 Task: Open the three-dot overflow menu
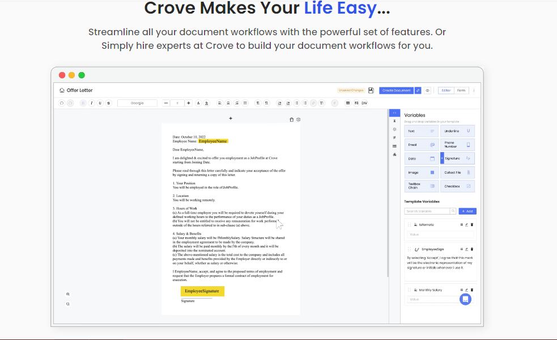474,90
